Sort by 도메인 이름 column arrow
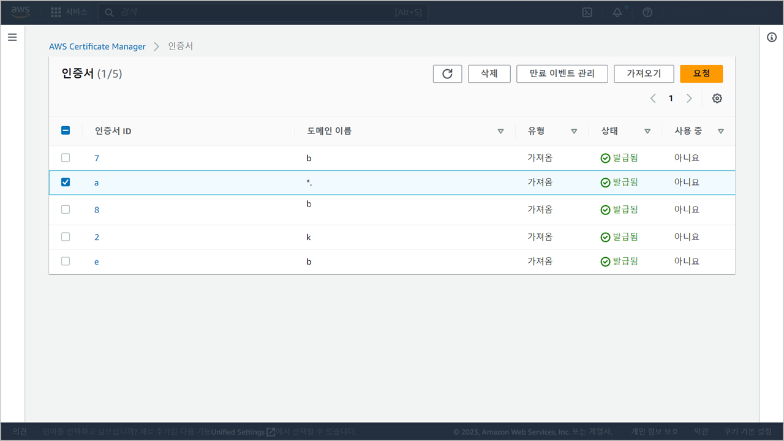 pyautogui.click(x=500, y=131)
